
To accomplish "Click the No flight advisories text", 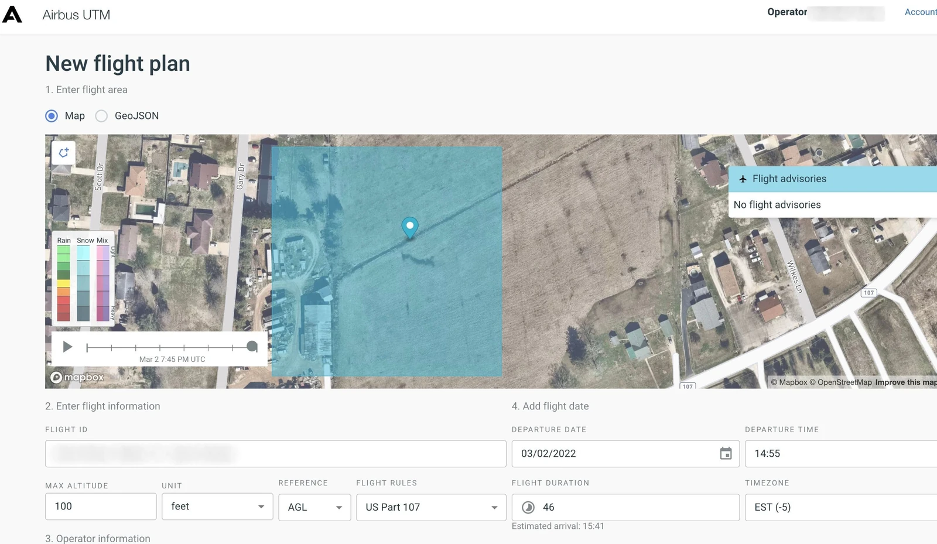I will click(777, 205).
